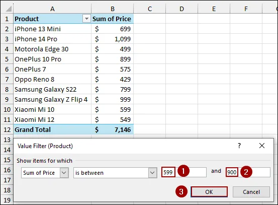
Task: Select the 'Oppo Reno 8' cell
Action: (x=52, y=79)
